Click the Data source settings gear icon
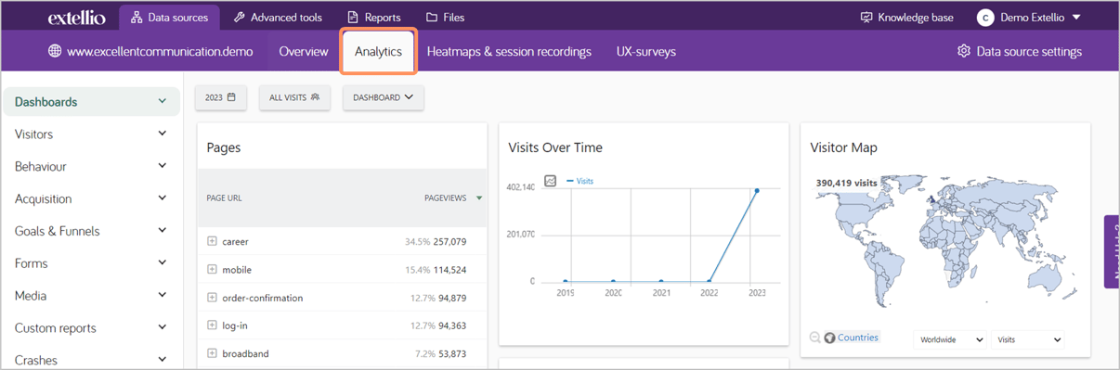This screenshot has width=1120, height=370. click(963, 51)
